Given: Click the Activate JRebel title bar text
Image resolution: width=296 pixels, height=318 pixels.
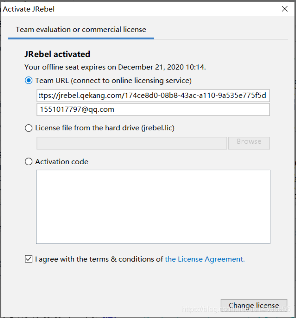Looking at the screenshot, I should click(x=29, y=9).
